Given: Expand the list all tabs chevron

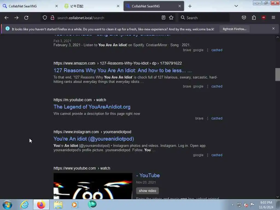Looking at the screenshot, I should tap(236, 6).
